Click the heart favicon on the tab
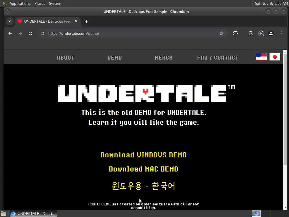This screenshot has width=289, height=217. pyautogui.click(x=20, y=21)
